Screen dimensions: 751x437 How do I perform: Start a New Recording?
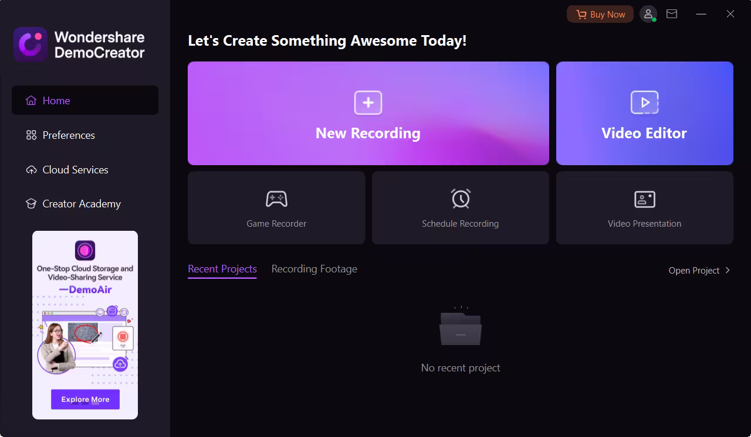pos(368,113)
